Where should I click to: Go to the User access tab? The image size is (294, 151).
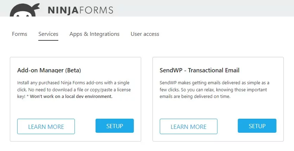click(145, 34)
